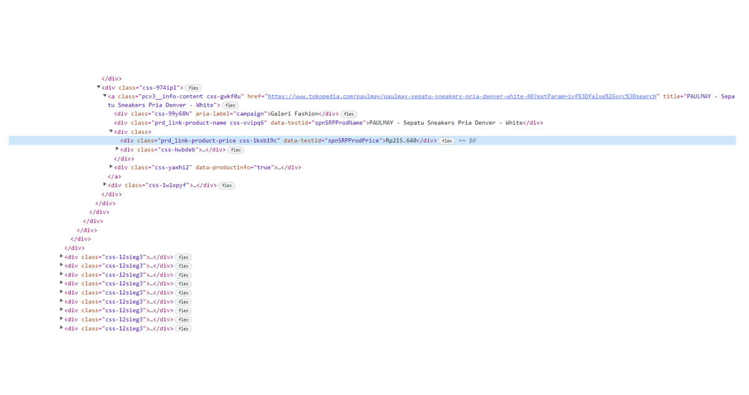Click the css-gwkf0u class name

click(224, 97)
